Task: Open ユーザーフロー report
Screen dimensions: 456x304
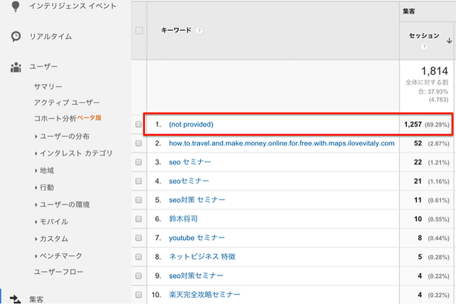Action: (x=59, y=272)
